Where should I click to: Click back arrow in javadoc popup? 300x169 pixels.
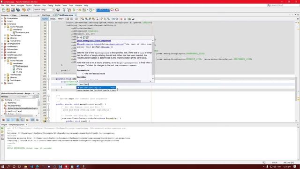click(x=78, y=38)
